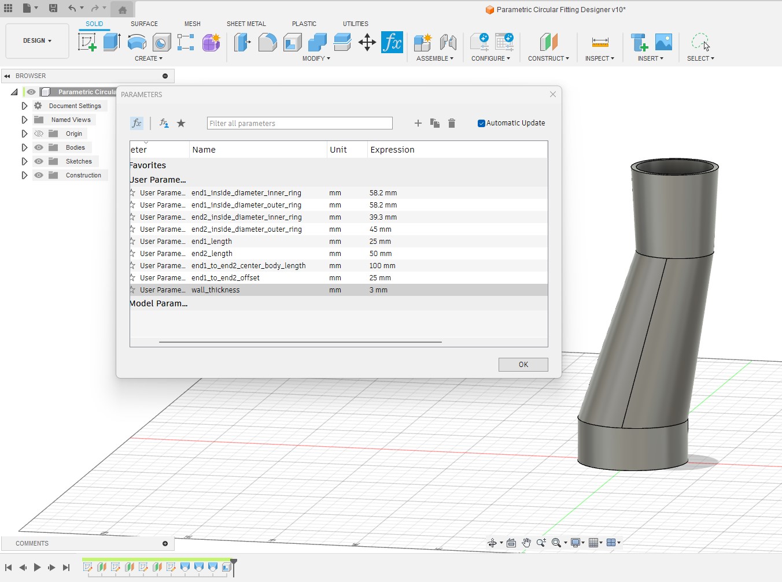This screenshot has width=782, height=582.
Task: Click OK to close Parameters dialog
Action: pyautogui.click(x=523, y=364)
